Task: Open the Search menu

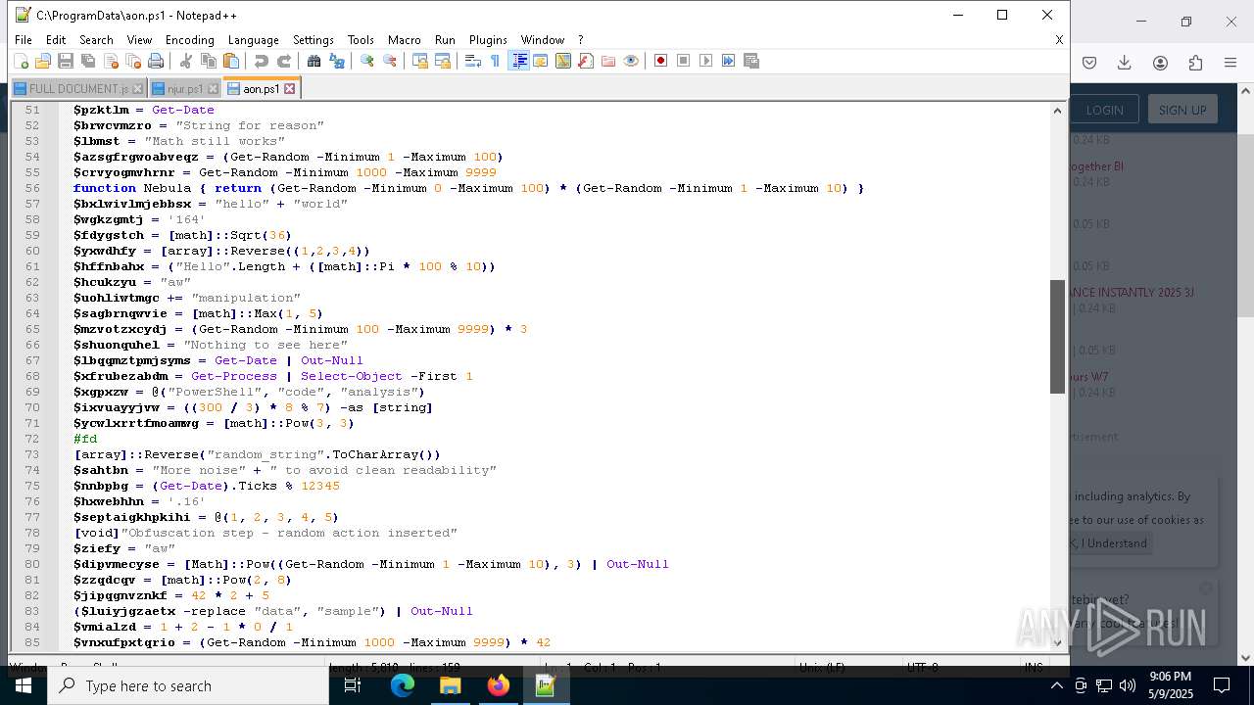Action: (x=96, y=40)
